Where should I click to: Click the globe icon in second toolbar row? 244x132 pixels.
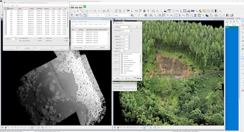tap(146, 15)
